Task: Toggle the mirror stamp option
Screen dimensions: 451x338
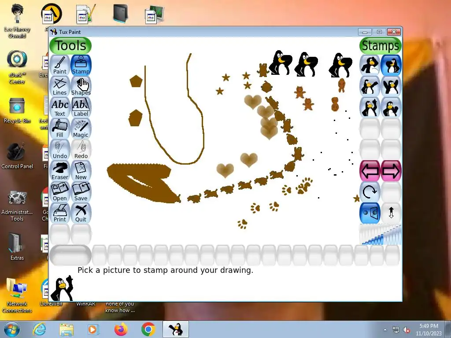Action: click(x=370, y=213)
